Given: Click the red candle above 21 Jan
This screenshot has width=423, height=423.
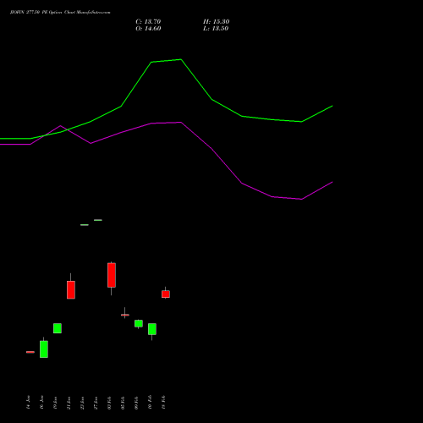Looking at the screenshot, I should 71,289.
